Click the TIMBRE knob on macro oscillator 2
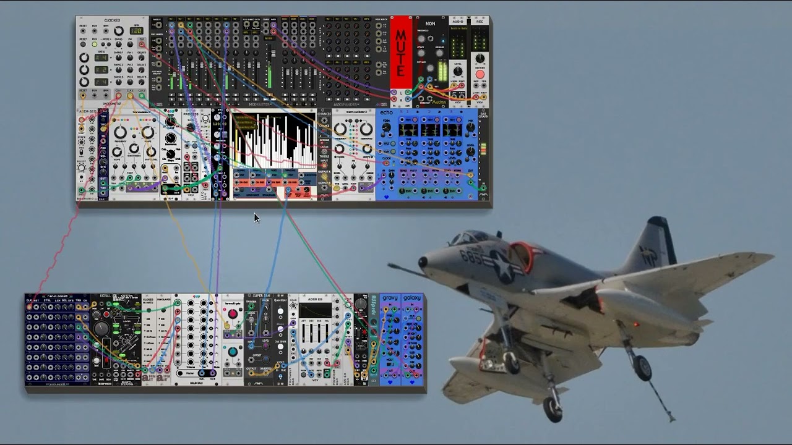This screenshot has height=445, width=792. tap(340, 148)
